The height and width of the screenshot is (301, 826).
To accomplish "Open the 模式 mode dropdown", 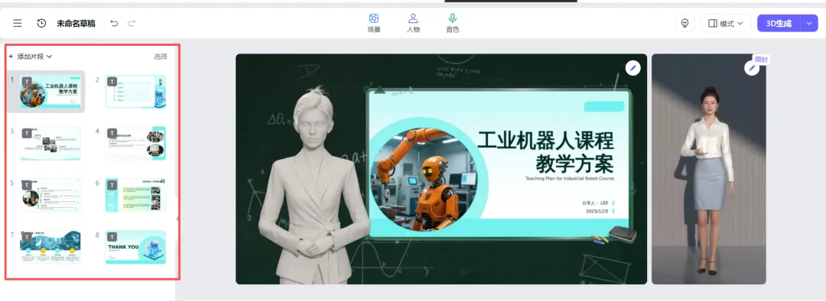I will pos(725,23).
